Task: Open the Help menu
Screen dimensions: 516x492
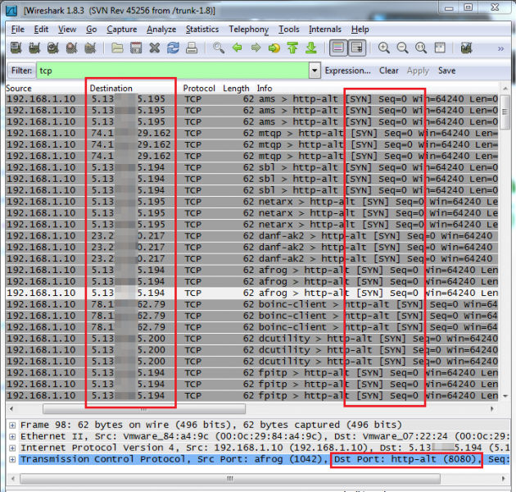Action: tap(360, 30)
